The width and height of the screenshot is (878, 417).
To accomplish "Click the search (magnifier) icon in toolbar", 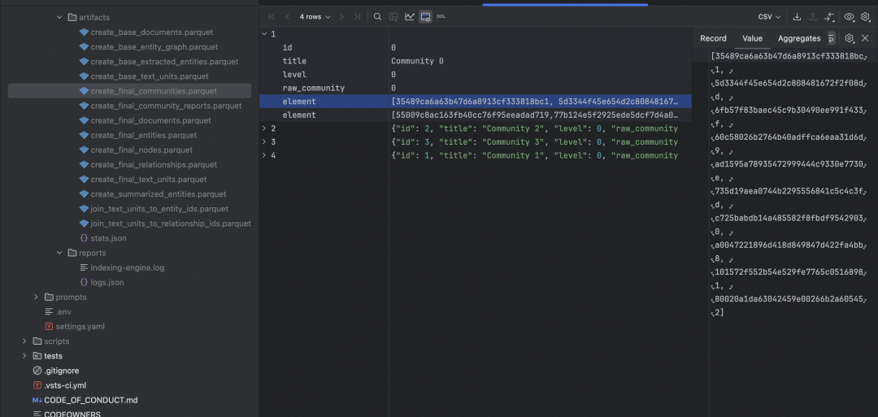I will (378, 16).
